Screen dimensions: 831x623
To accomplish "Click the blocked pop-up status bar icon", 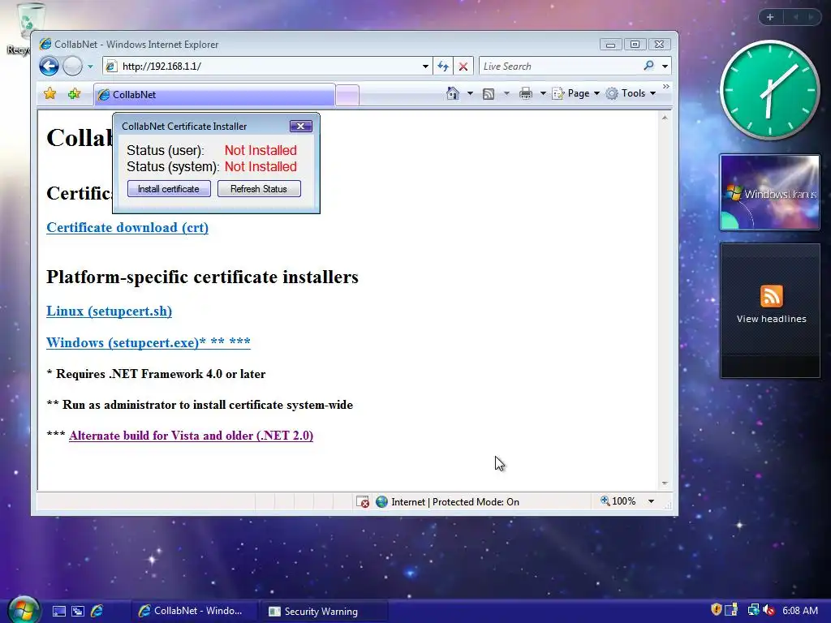I will pyautogui.click(x=363, y=501).
